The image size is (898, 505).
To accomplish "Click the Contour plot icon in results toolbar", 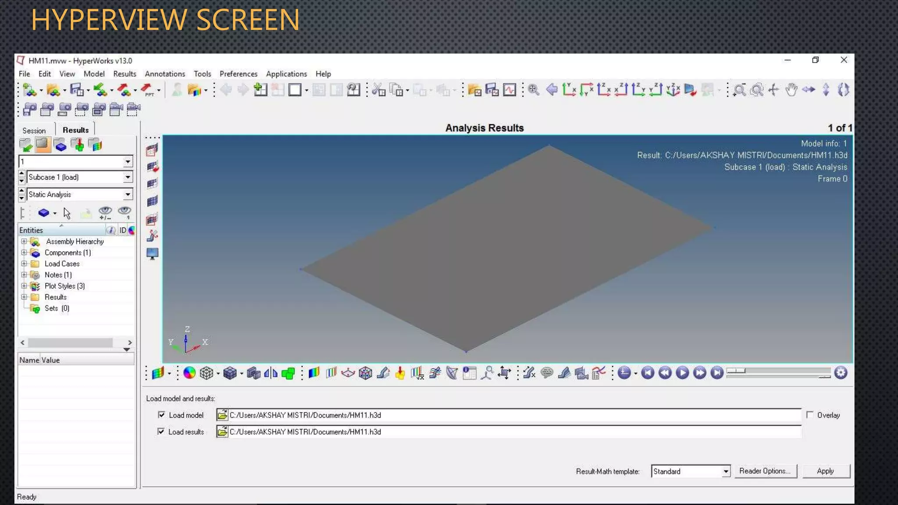I will (314, 373).
